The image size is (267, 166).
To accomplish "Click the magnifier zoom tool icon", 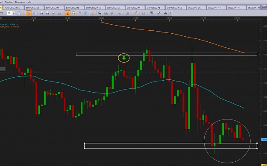I will point(60,13).
